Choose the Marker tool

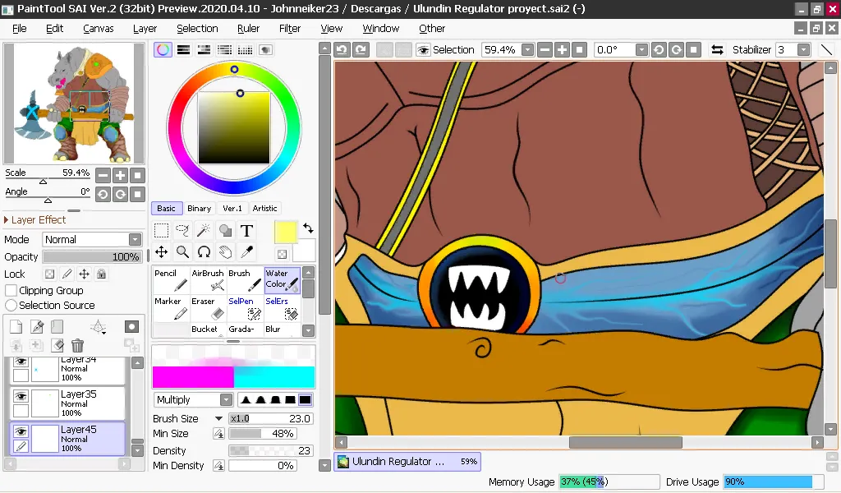pos(171,308)
